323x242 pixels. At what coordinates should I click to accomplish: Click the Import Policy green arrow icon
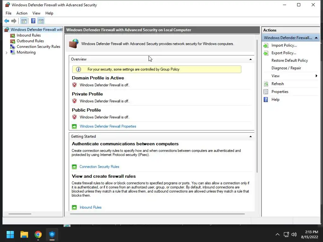266,45
